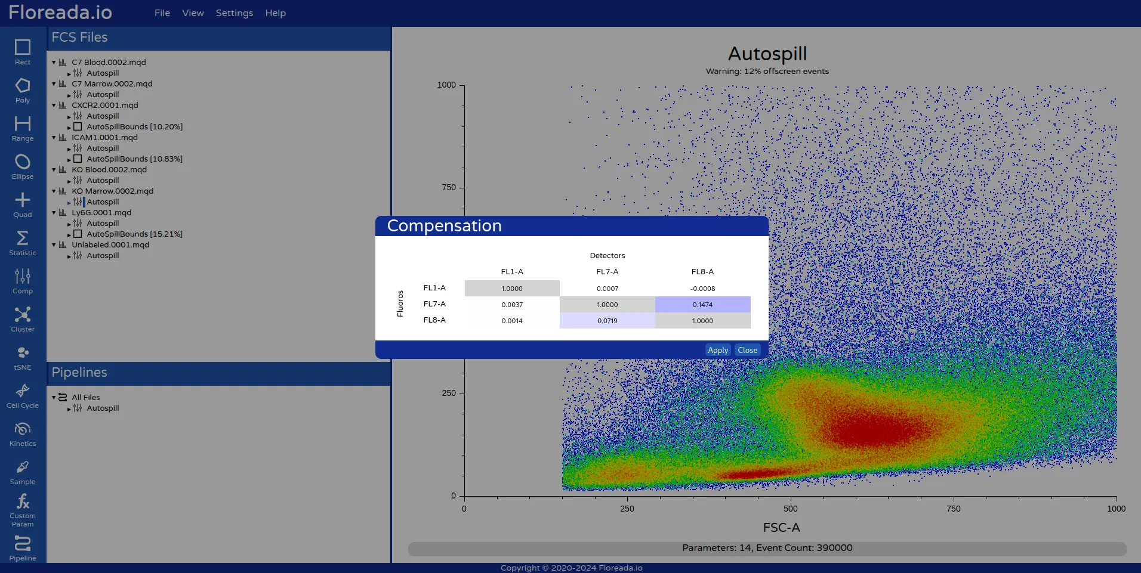Choose the Ellipse gate tool

(23, 166)
